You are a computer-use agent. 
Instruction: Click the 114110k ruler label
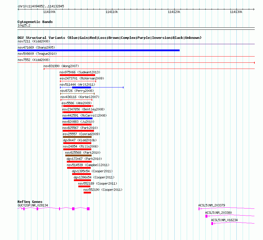(x=112, y=12)
